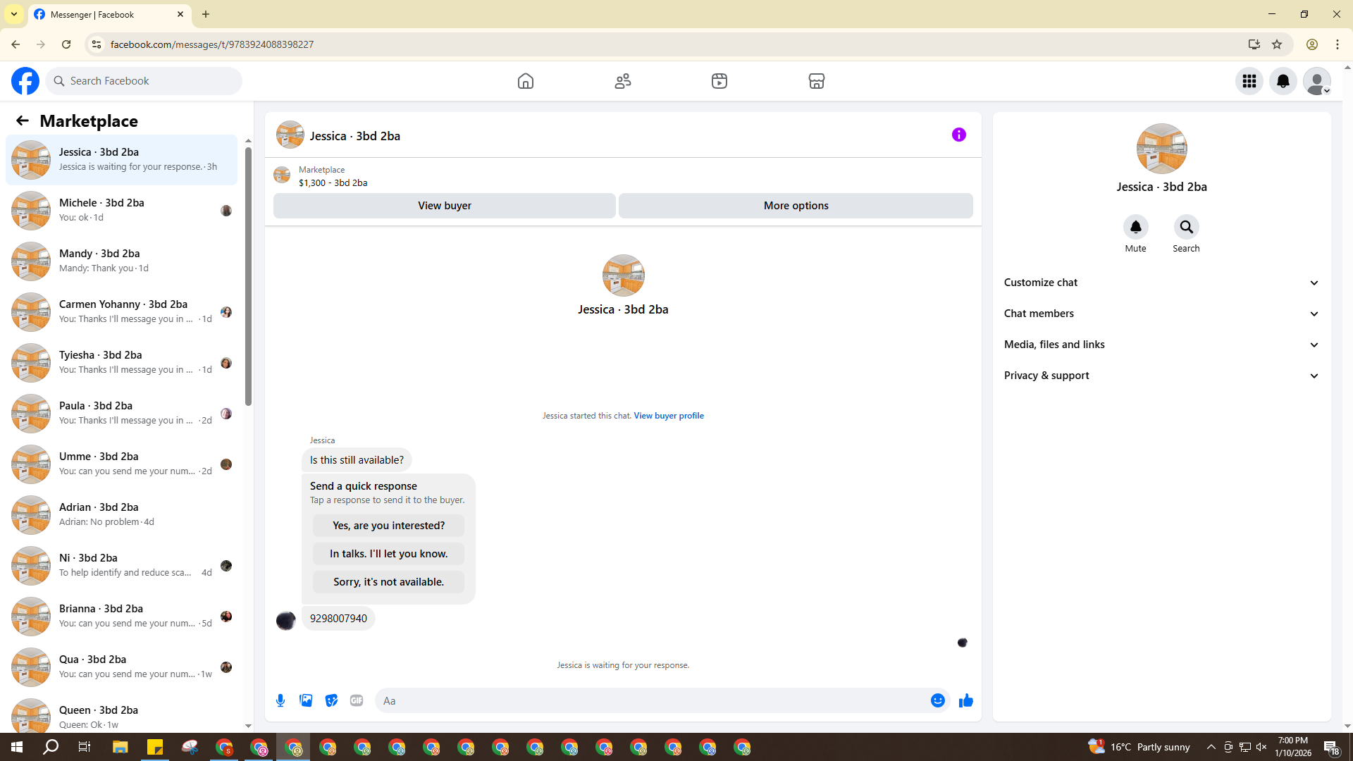
Task: Go to Facebook Home tab
Action: (525, 81)
